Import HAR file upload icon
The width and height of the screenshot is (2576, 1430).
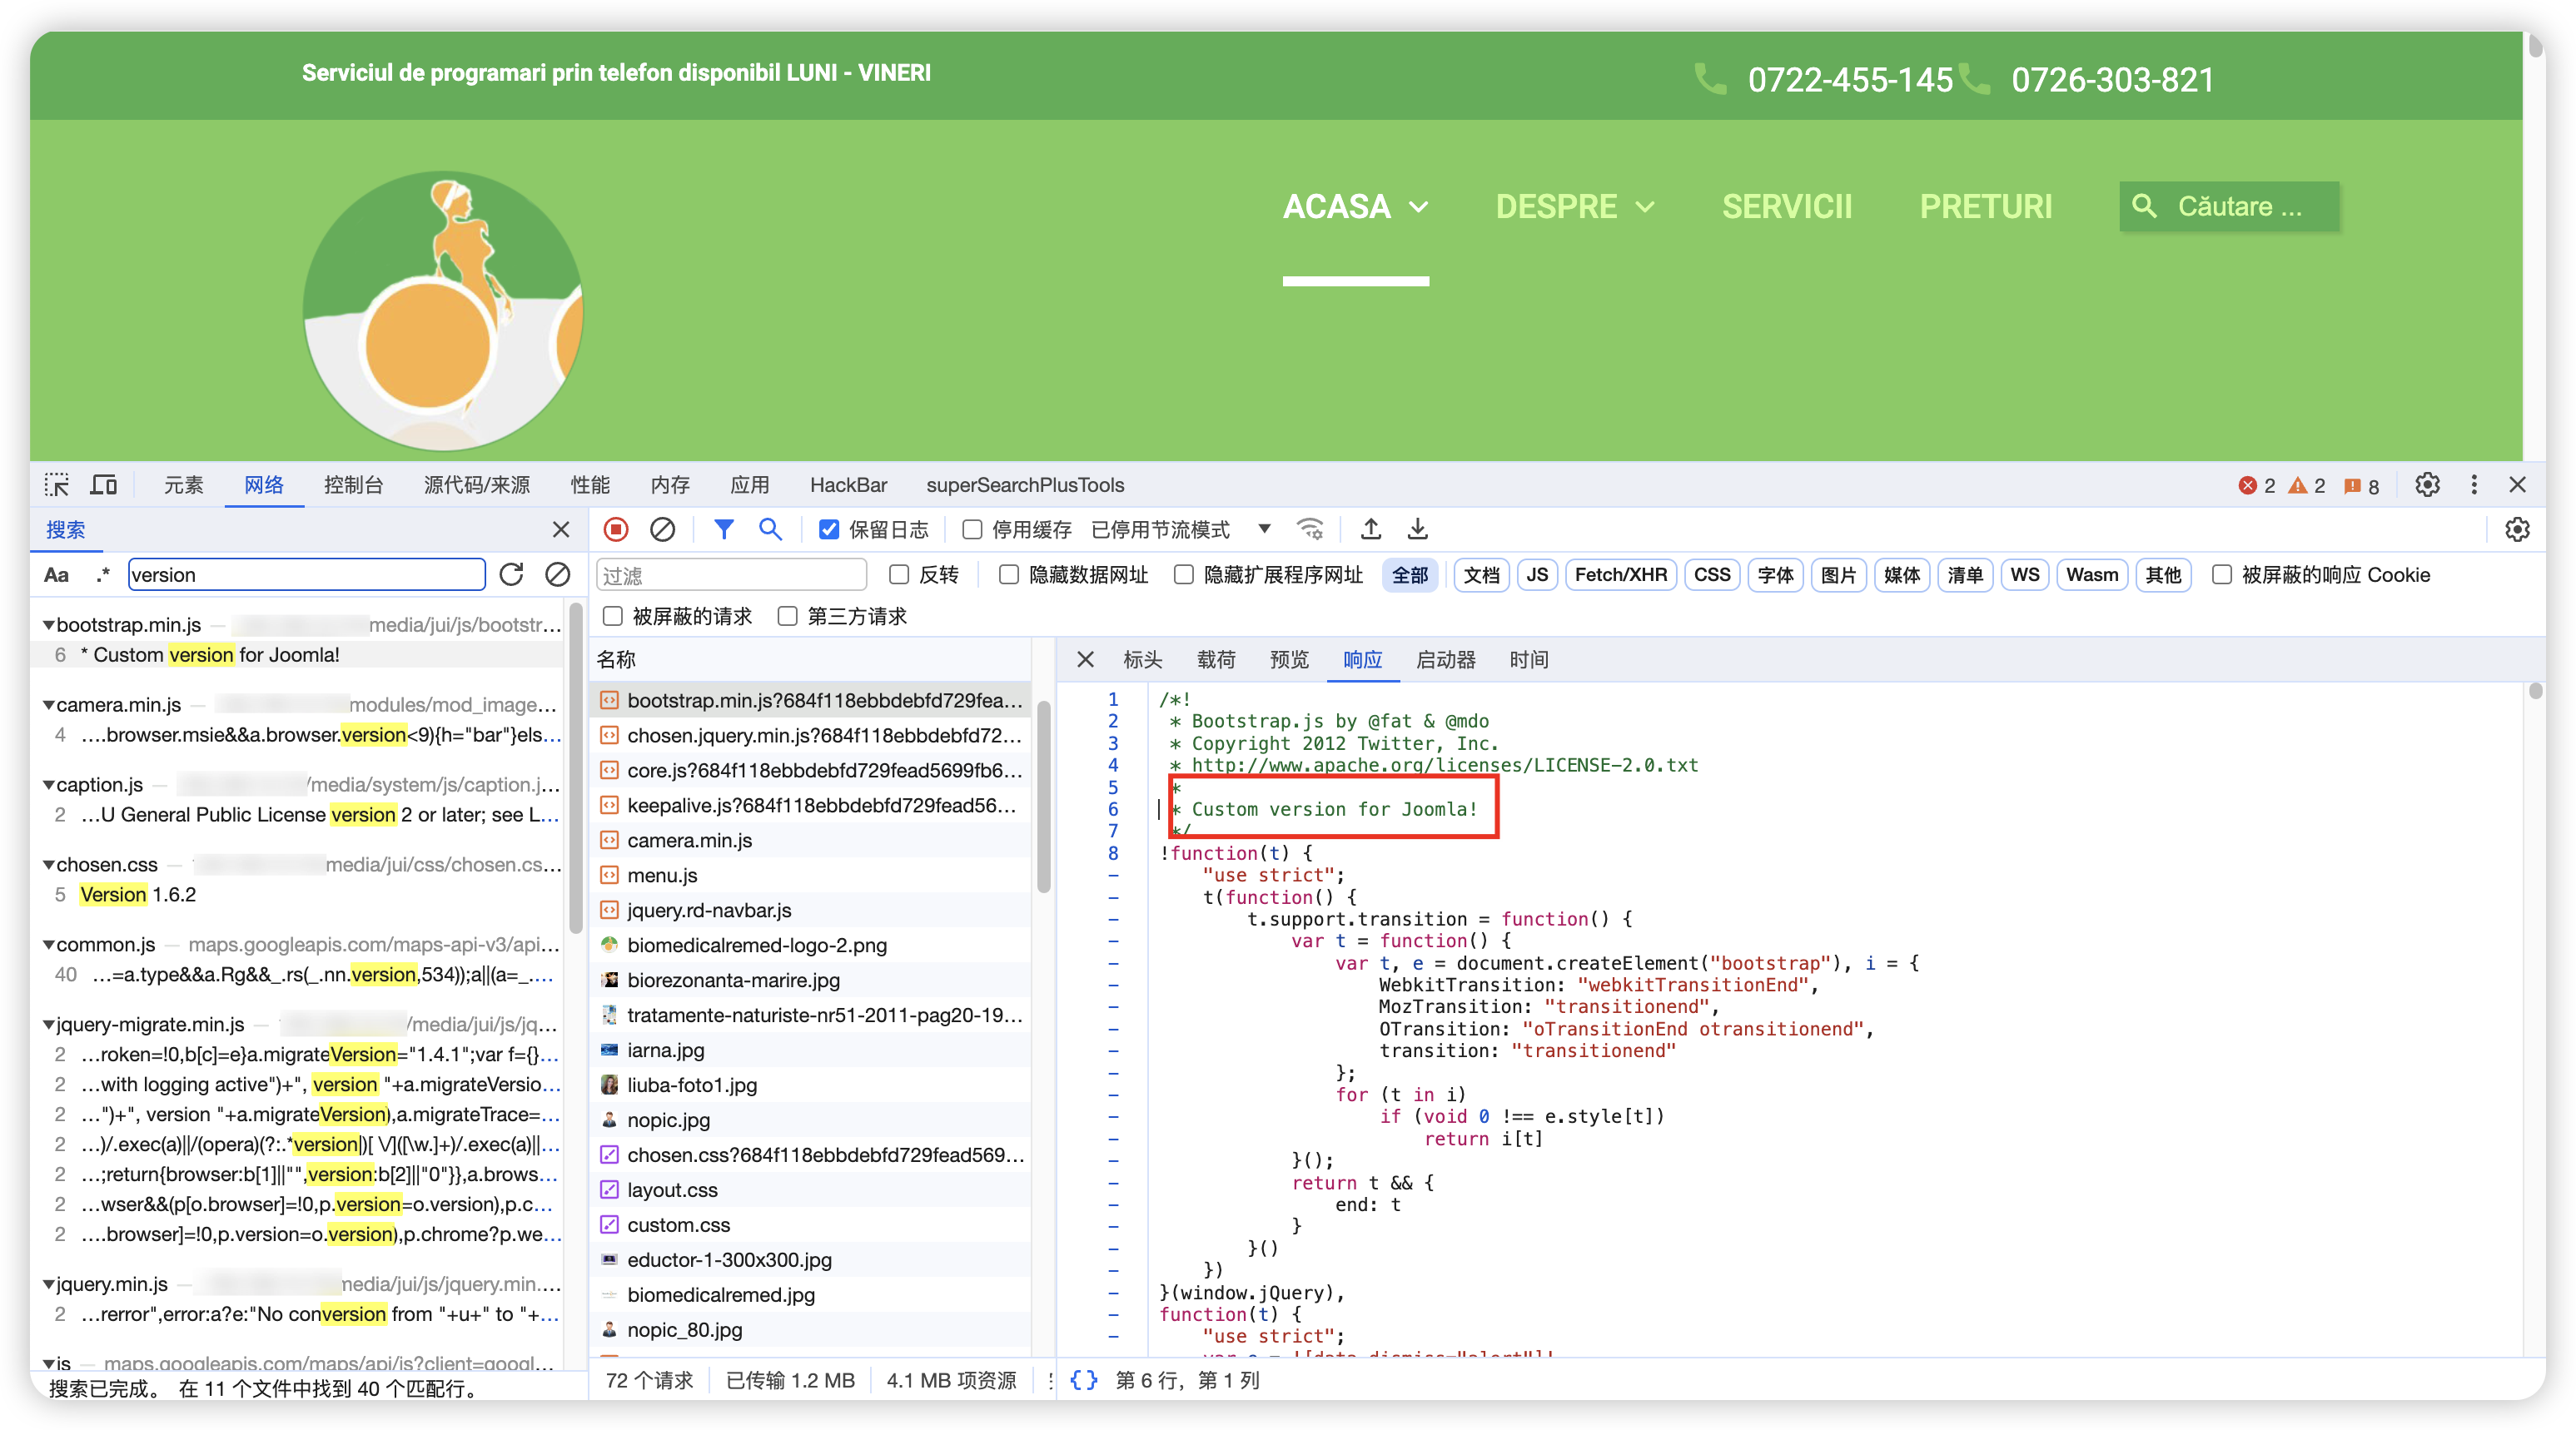[1371, 529]
